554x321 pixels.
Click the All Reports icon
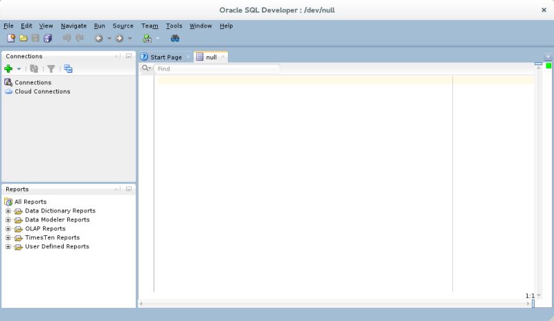tap(8, 201)
